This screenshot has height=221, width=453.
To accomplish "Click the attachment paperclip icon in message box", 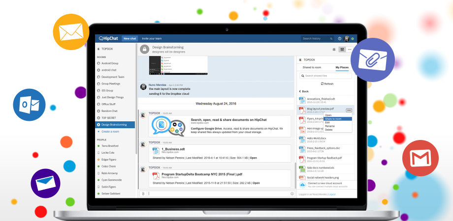I will (143, 193).
